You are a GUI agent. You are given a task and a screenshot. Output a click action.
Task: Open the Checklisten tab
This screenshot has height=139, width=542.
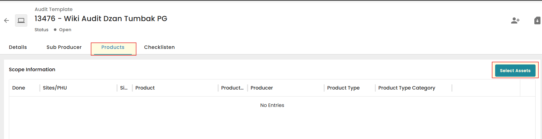159,47
